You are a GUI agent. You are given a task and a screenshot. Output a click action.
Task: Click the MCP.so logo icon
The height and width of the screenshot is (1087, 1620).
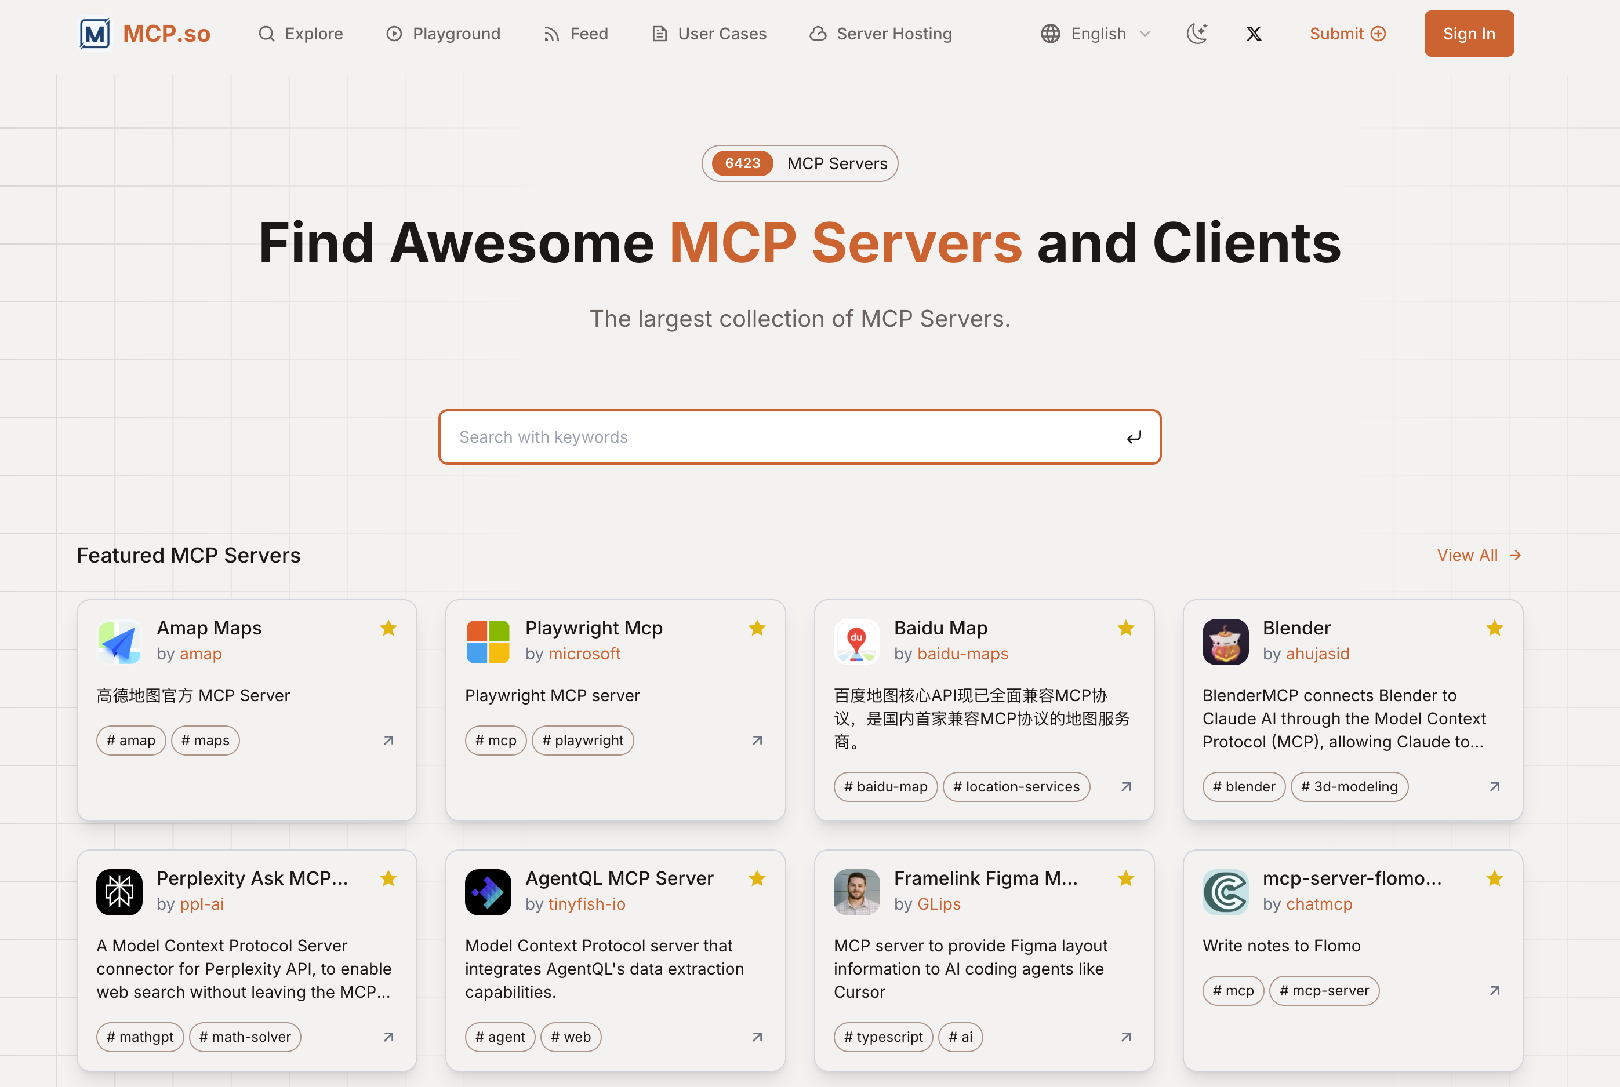95,33
